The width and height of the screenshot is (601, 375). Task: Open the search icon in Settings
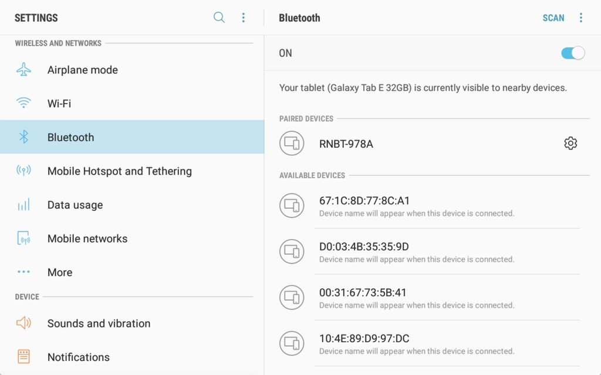pyautogui.click(x=219, y=18)
